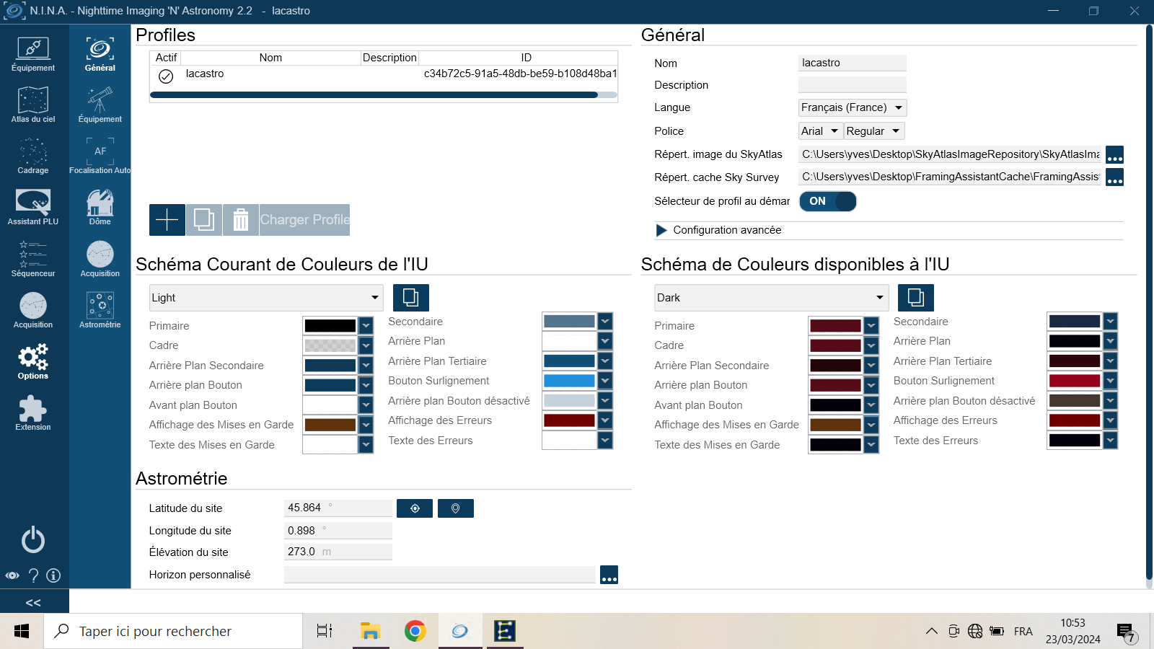Screen dimensions: 1154x649
Task: Open the Extension plugins page
Action: coord(33,413)
